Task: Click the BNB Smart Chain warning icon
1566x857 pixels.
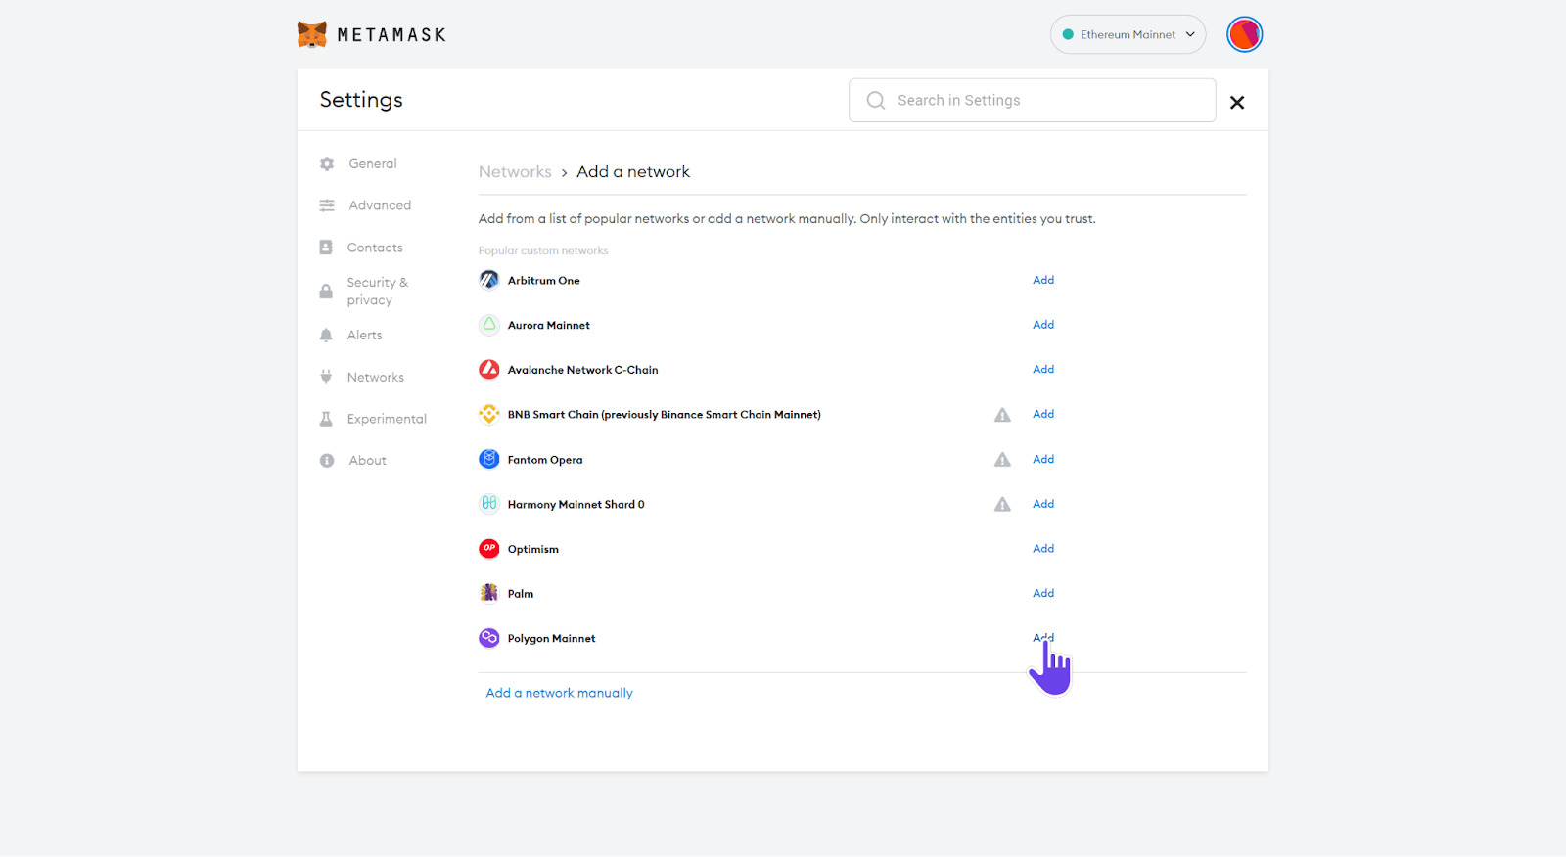Action: click(x=1002, y=415)
